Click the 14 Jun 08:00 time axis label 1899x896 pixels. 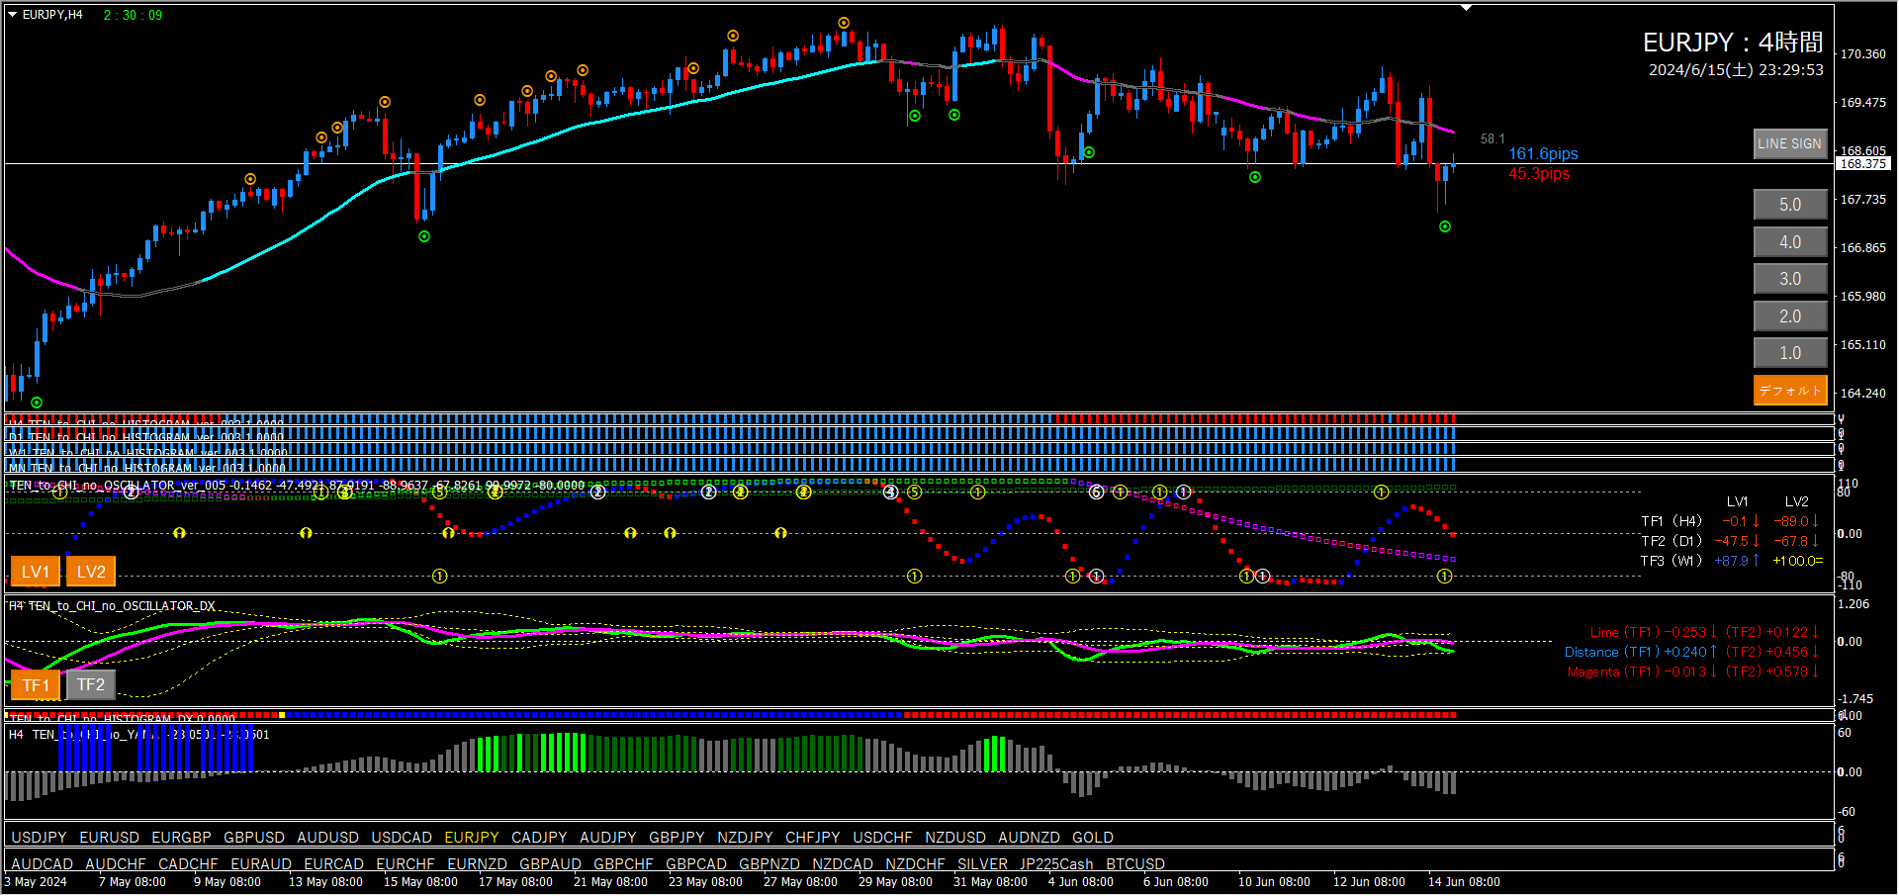[x=1464, y=882]
